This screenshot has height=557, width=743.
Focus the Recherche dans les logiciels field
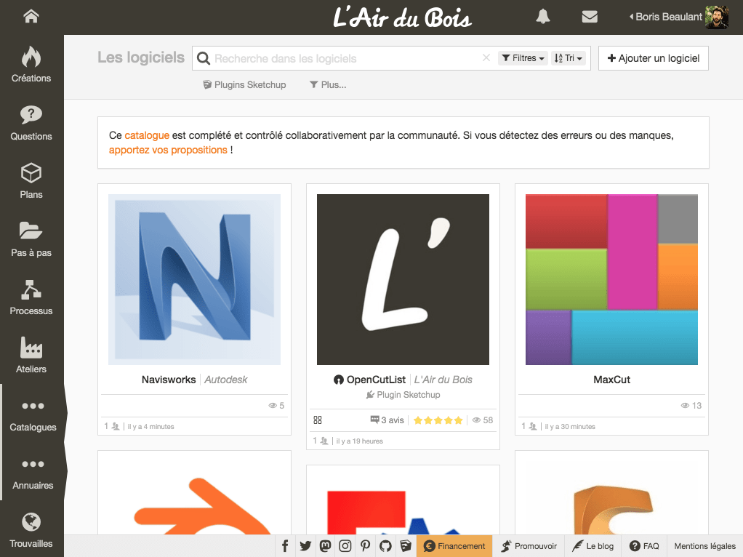coord(346,58)
